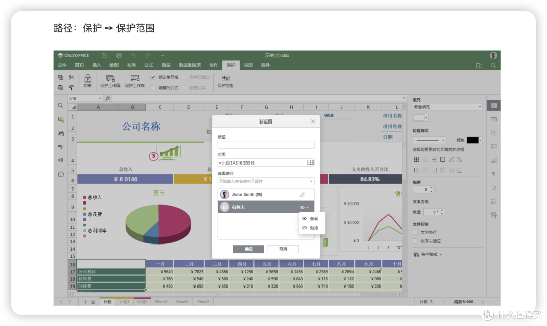Select the format painter brush icon
547x326 pixels.
[x=71, y=87]
